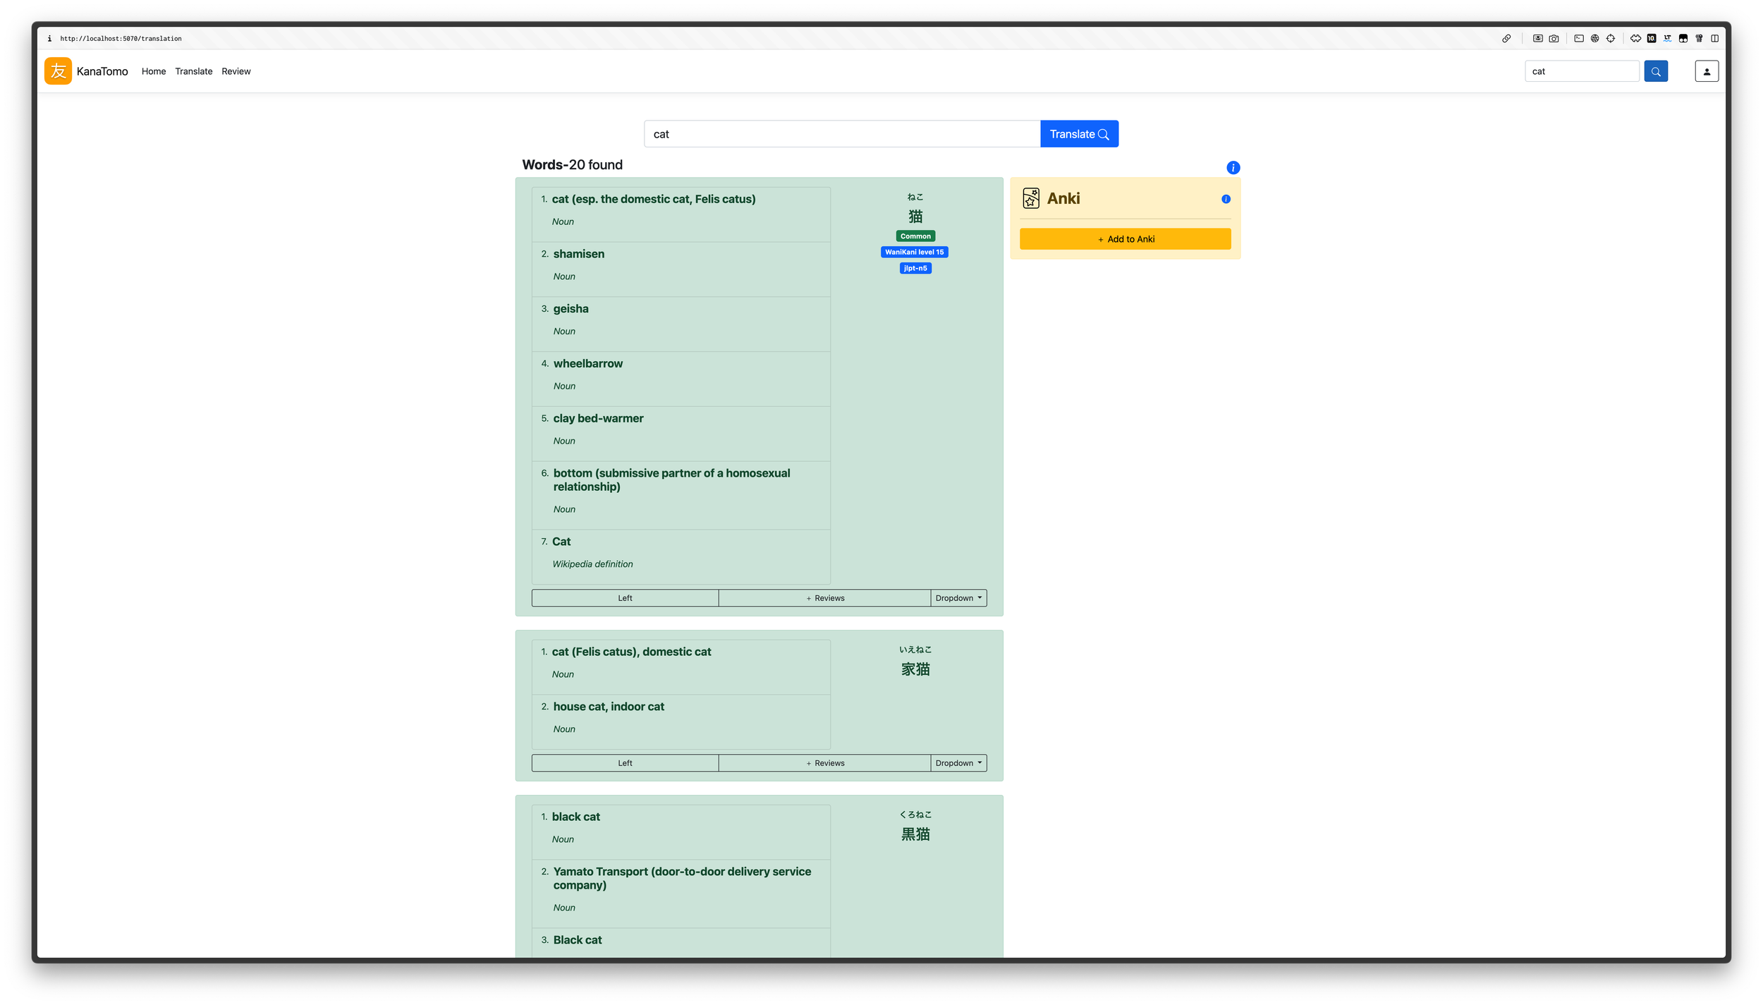This screenshot has height=1005, width=1763.
Task: Click the cat search input field top right
Action: click(1581, 71)
